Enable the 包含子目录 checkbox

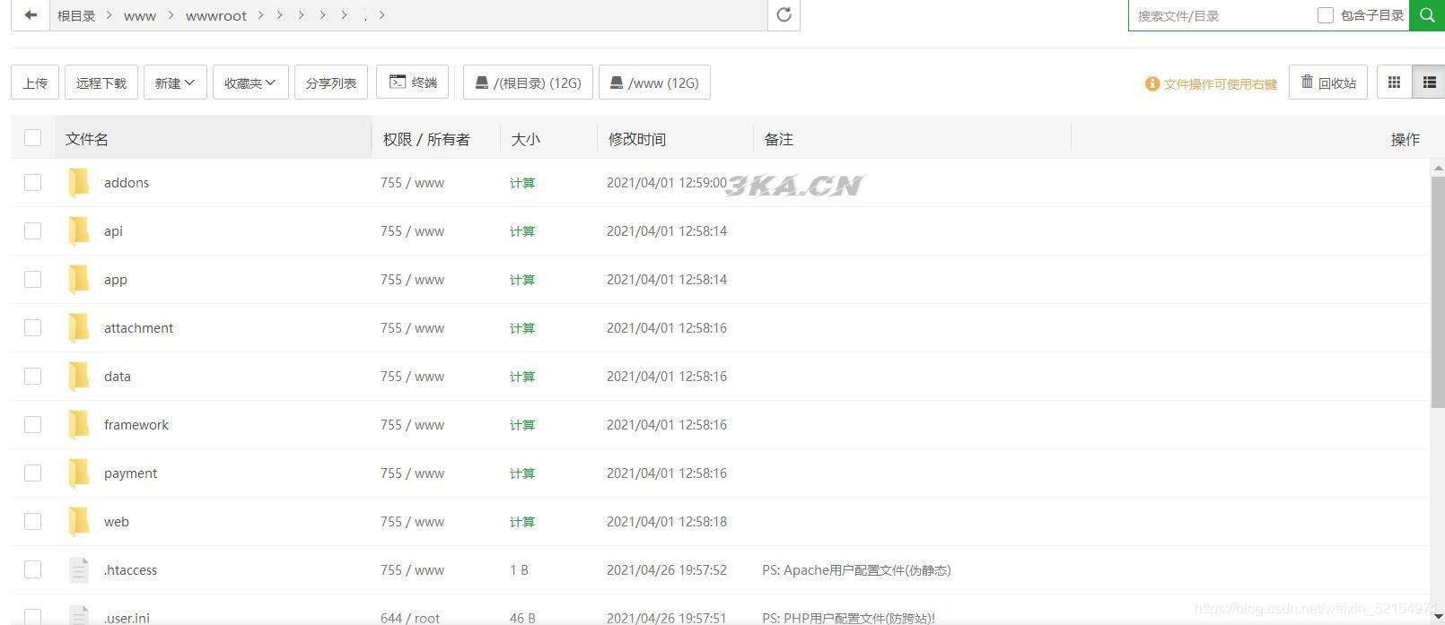1325,15
